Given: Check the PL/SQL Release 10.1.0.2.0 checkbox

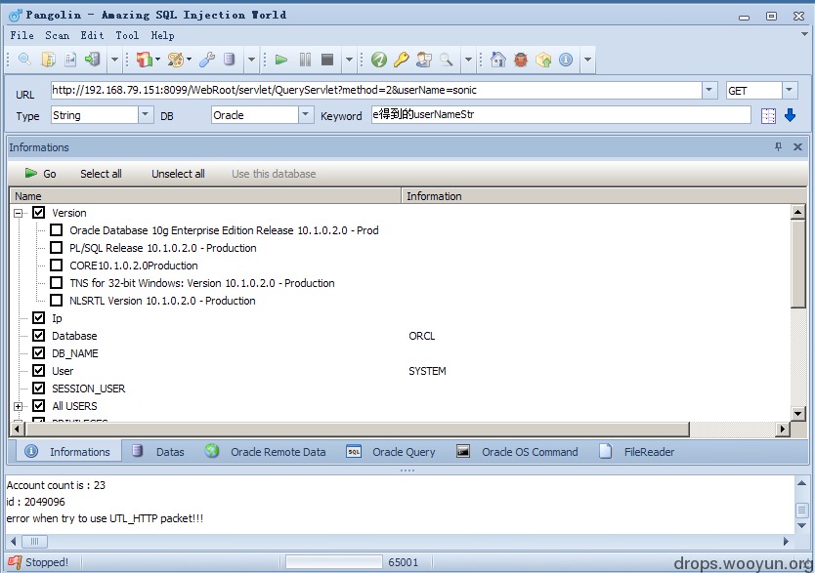Looking at the screenshot, I should [56, 248].
